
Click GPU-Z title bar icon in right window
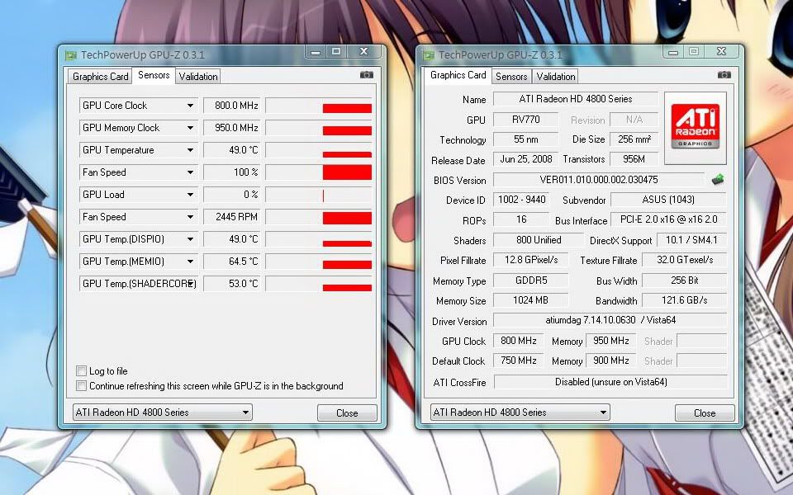pos(428,55)
